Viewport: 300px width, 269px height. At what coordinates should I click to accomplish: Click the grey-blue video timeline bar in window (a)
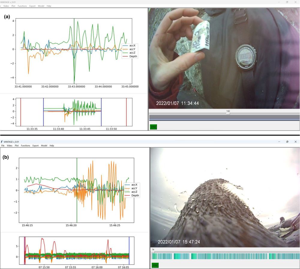click(224, 118)
